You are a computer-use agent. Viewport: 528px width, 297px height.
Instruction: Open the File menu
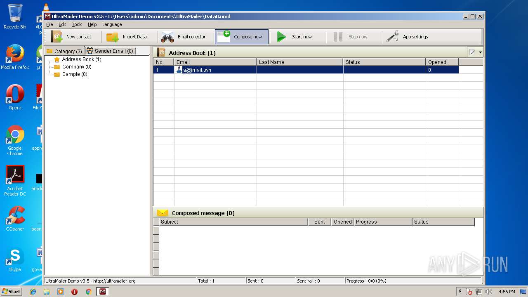[49, 24]
